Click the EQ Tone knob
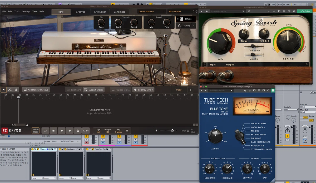Image resolution: width=316 pixels, height=183 pixels. [101, 22]
